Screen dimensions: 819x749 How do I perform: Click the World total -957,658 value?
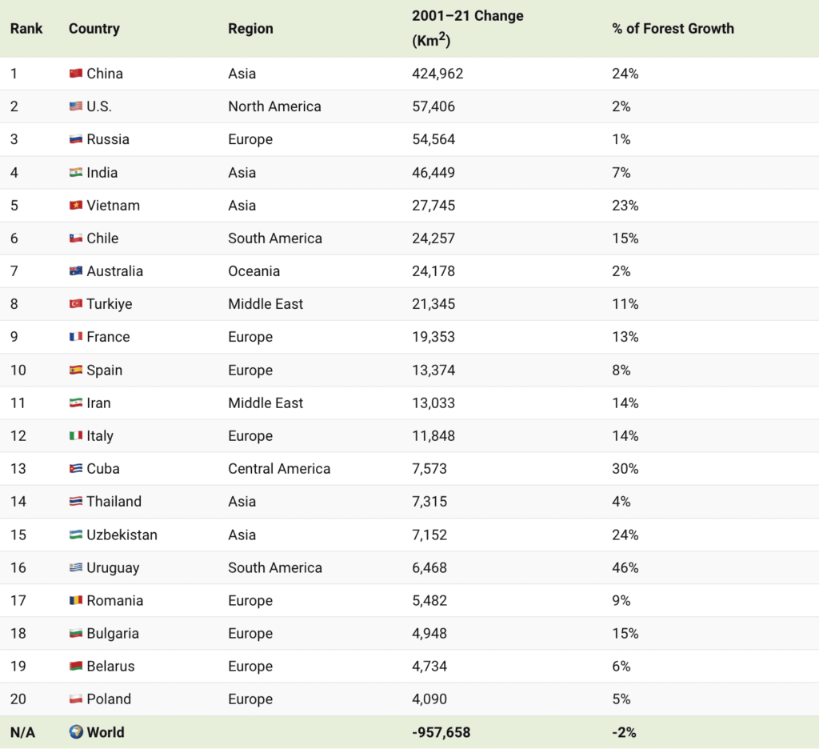pyautogui.click(x=441, y=732)
